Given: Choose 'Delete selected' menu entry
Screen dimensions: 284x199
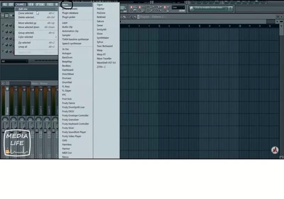Looking at the screenshot, I should click(36, 17).
